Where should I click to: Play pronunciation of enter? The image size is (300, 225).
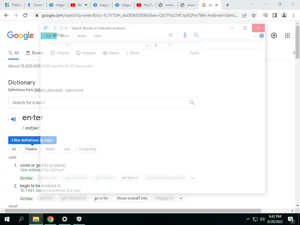point(13,119)
